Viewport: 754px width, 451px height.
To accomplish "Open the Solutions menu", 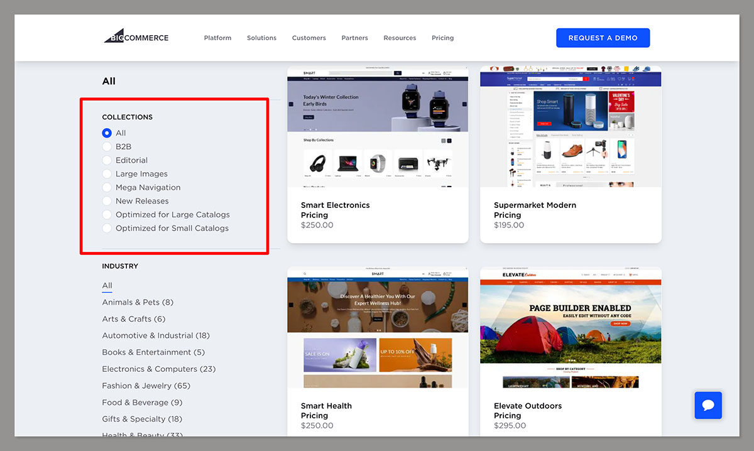I will 261,38.
